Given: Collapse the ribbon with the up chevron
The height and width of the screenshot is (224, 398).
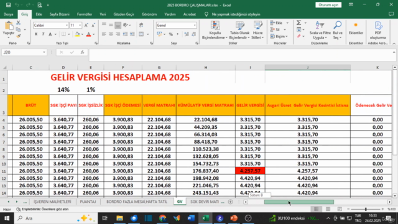Looking at the screenshot, I should 394,44.
